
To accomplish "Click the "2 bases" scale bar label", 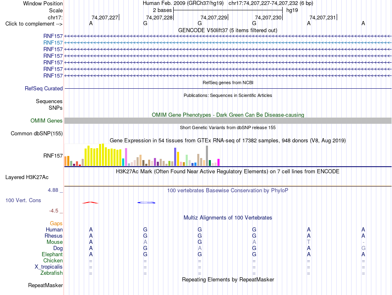I will (x=163, y=10).
